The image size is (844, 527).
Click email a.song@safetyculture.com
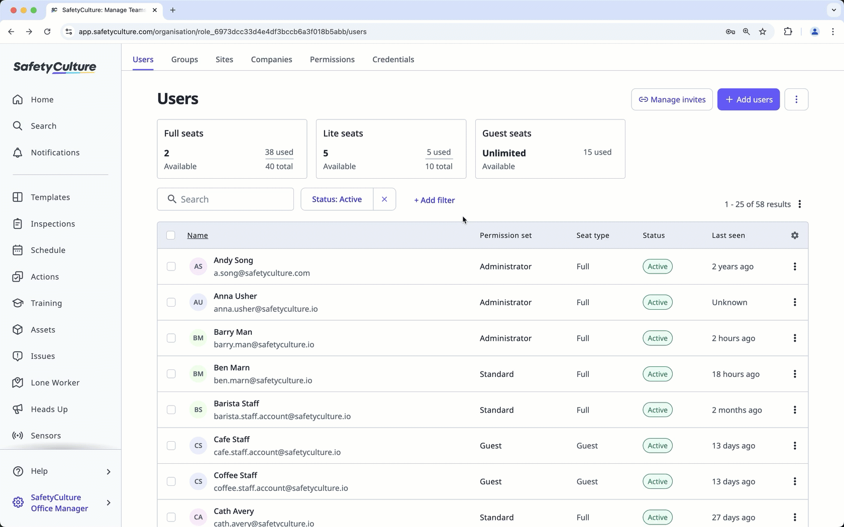point(262,273)
